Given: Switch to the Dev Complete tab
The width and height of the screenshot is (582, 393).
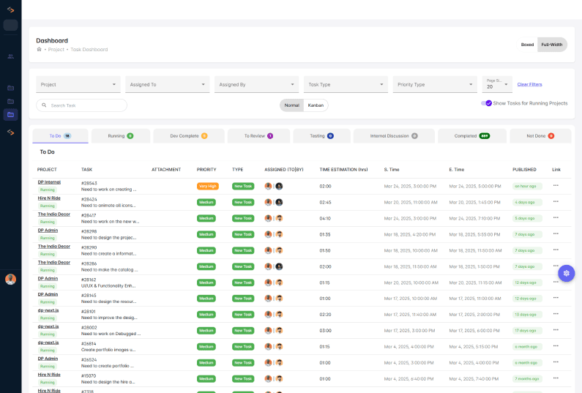Looking at the screenshot, I should pyautogui.click(x=188, y=136).
